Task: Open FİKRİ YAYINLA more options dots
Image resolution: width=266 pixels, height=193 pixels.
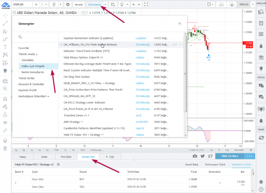Action: pyautogui.click(x=250, y=156)
